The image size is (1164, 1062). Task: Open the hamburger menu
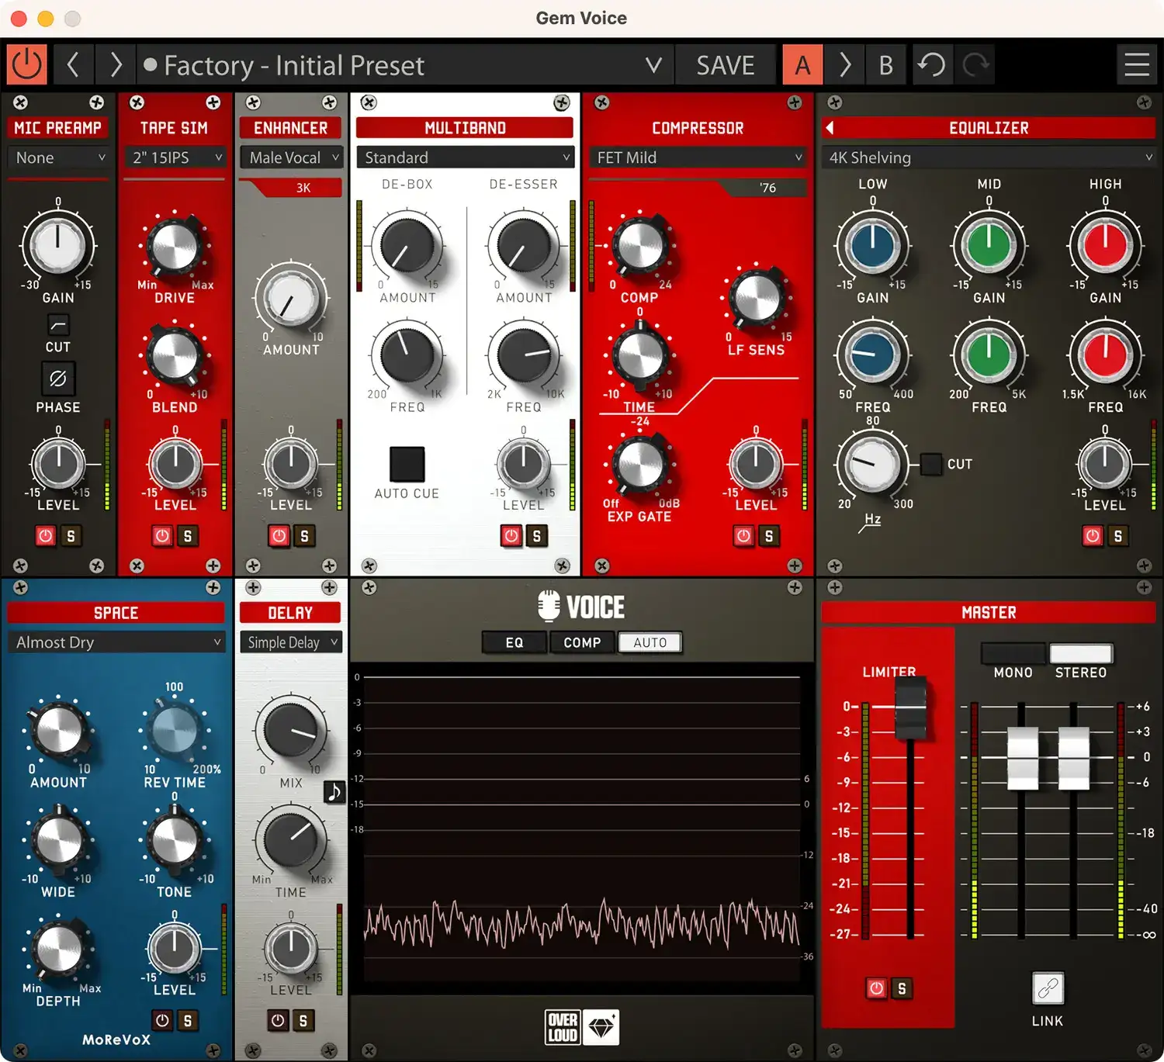pyautogui.click(x=1137, y=65)
